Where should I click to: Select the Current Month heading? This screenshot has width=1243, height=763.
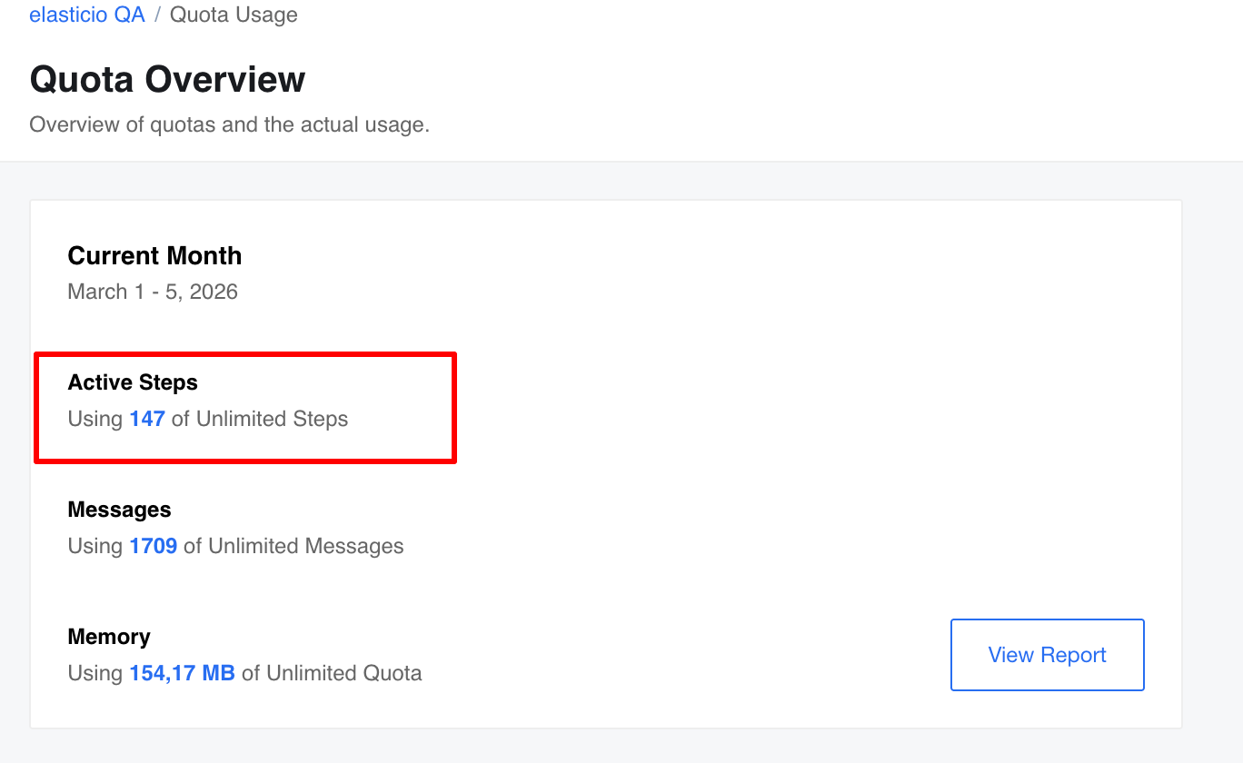154,255
